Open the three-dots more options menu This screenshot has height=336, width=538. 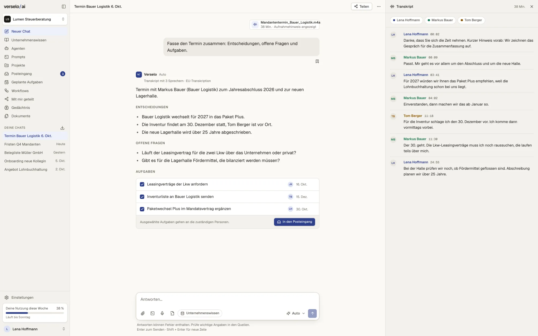pos(379,6)
